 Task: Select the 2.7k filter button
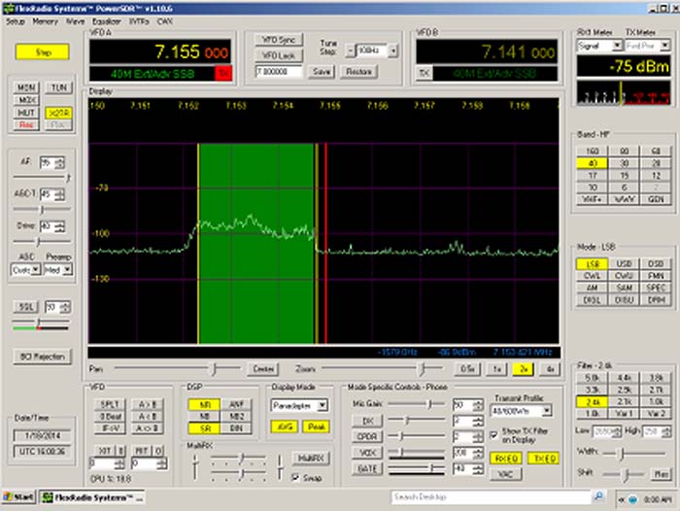click(656, 390)
